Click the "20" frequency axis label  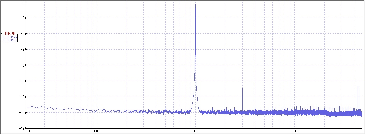28,131
